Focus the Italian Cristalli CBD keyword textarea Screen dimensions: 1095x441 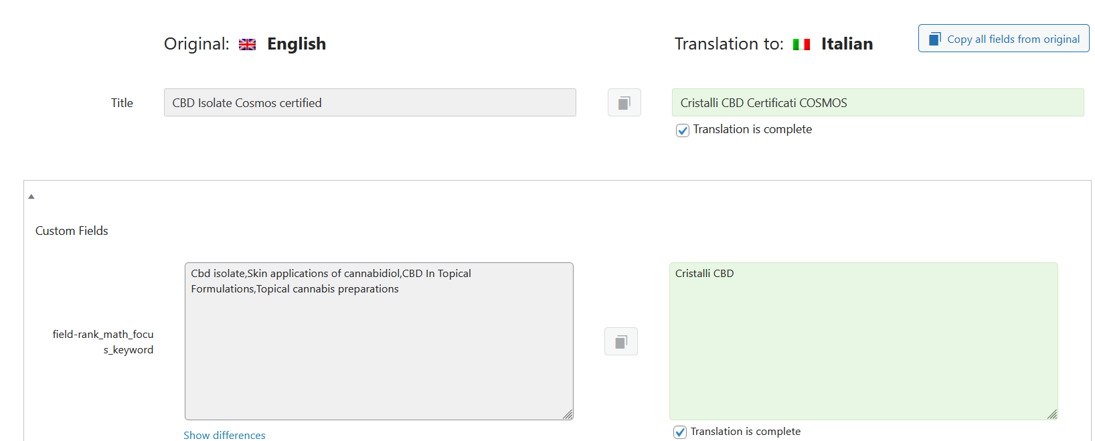[863, 341]
